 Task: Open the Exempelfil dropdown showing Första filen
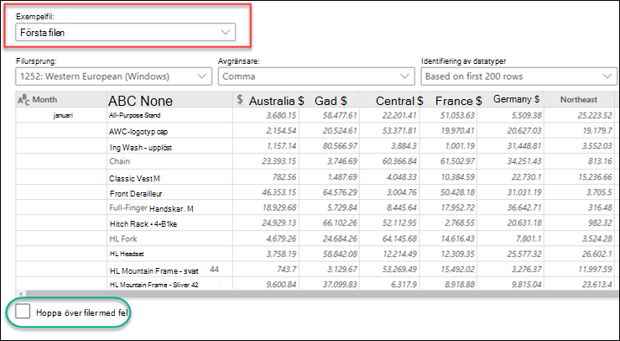point(125,33)
